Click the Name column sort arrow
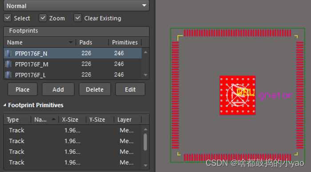Screen dimensions: 311x172 [x=71, y=42]
